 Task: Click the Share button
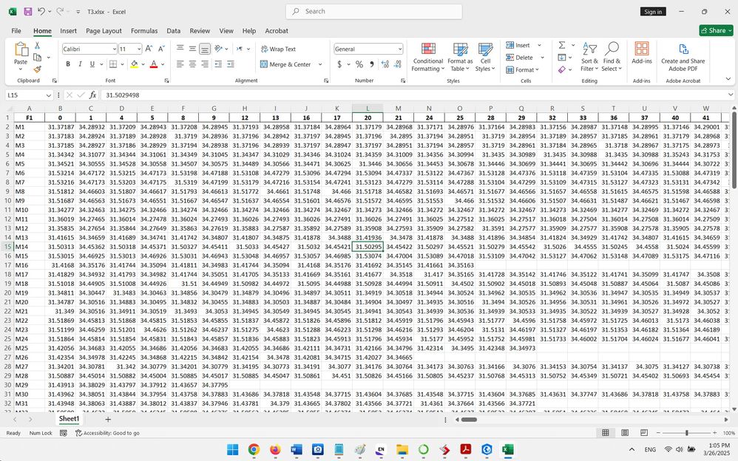coord(716,30)
